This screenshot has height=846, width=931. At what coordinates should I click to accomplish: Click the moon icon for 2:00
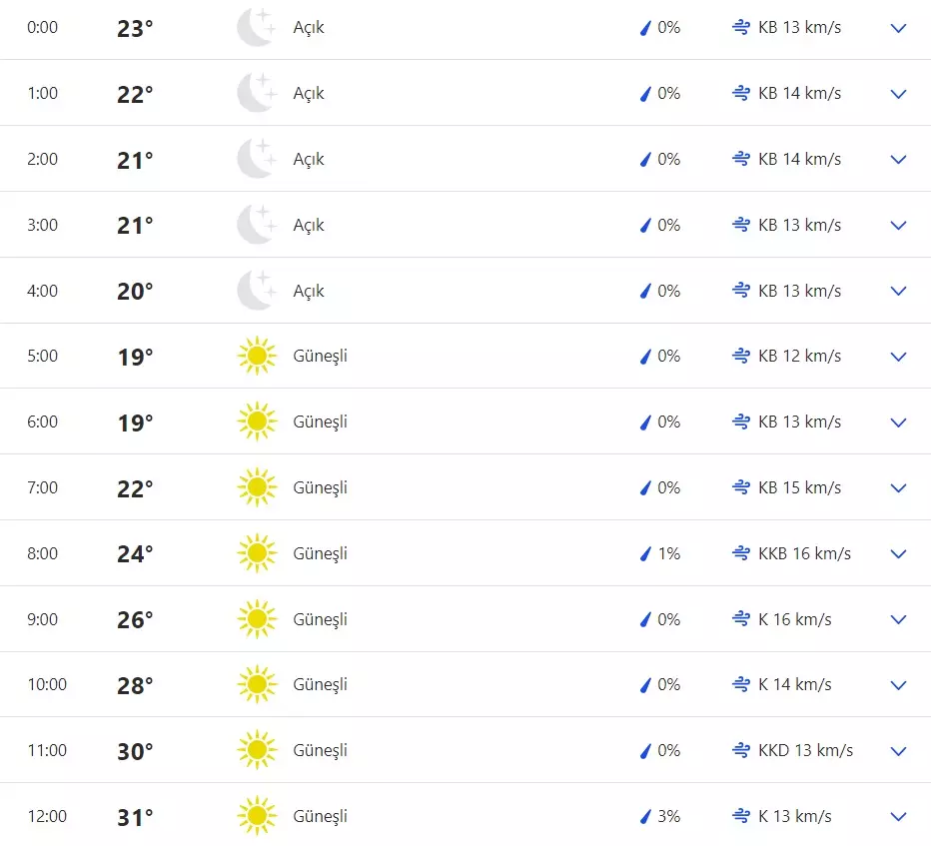tap(256, 159)
